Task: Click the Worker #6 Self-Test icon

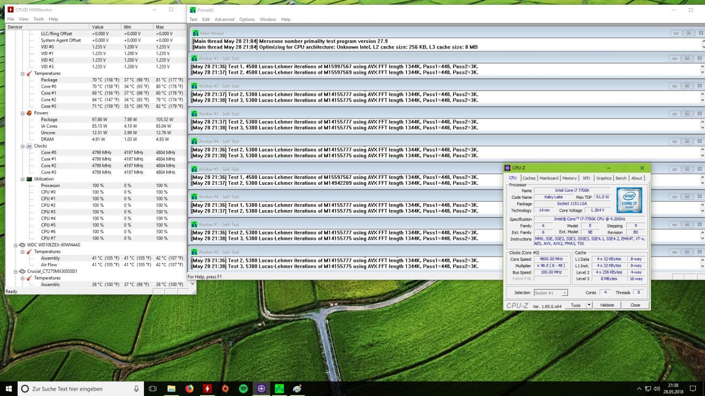Action: click(194, 197)
